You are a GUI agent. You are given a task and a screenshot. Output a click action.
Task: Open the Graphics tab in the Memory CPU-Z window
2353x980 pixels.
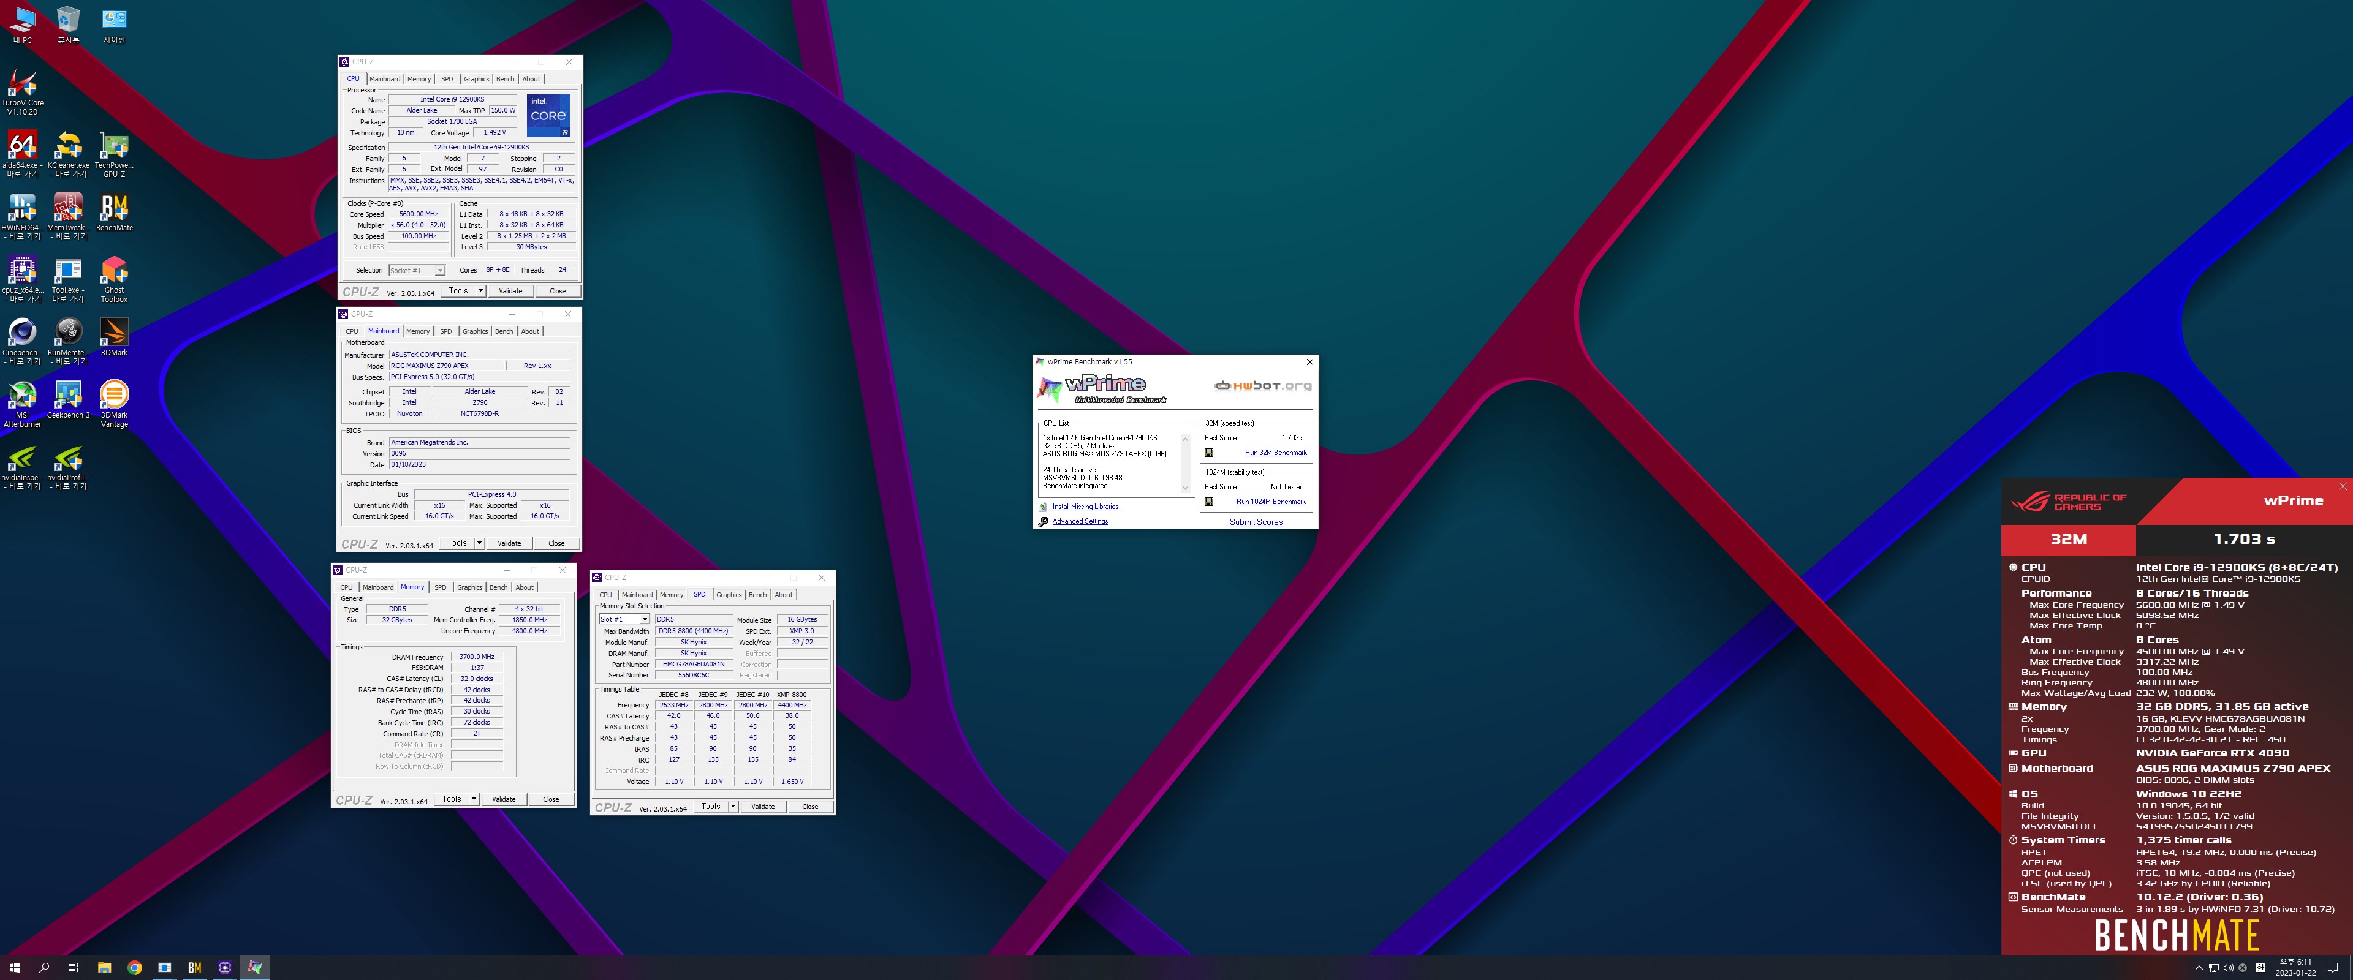tap(469, 587)
